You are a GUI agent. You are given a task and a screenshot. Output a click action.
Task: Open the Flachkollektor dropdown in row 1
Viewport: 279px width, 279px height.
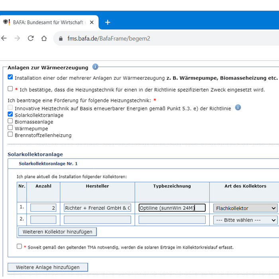click(x=245, y=208)
